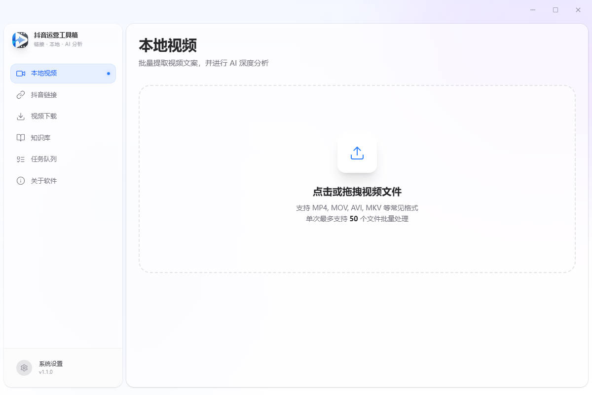The height and width of the screenshot is (395, 592).
Task: Click the 链接 · 本地 · AI 分析 tagline
Action: (x=58, y=44)
